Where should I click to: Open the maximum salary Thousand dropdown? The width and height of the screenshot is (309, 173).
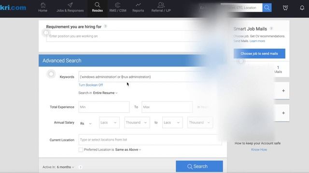pos(200,123)
